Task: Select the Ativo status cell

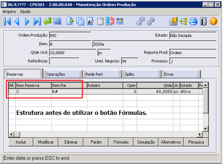Action: [x=189, y=91]
